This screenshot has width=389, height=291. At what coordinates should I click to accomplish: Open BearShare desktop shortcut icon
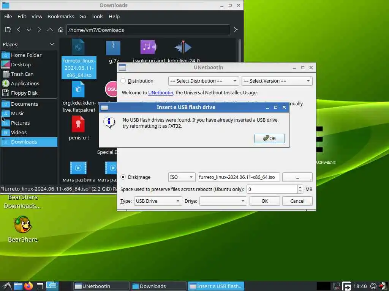tap(22, 224)
